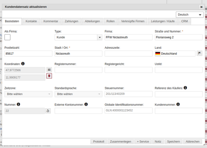This screenshot has width=207, height=148.
Task: Open the Standardsprache dropdown
Action: [x=78, y=94]
